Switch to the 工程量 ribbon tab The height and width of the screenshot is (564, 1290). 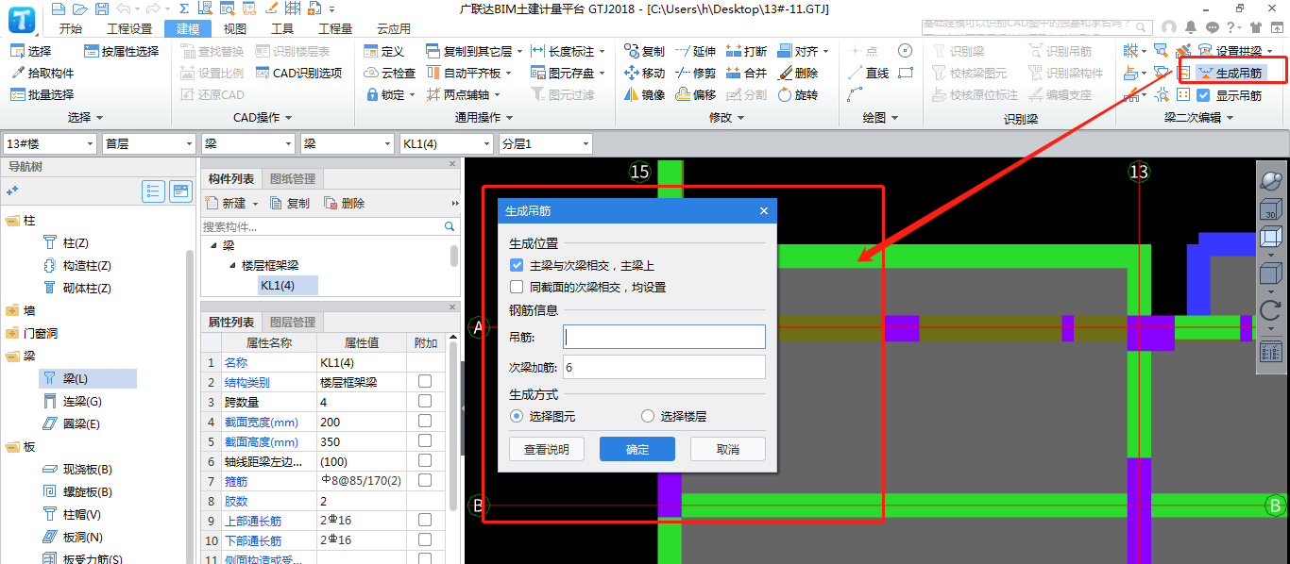click(x=335, y=28)
